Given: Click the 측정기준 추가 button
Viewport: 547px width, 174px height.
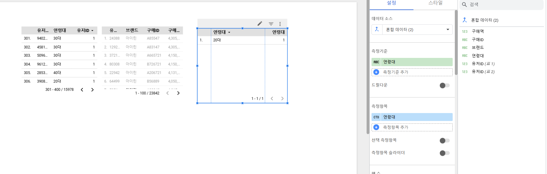Looking at the screenshot, I should tap(412, 72).
